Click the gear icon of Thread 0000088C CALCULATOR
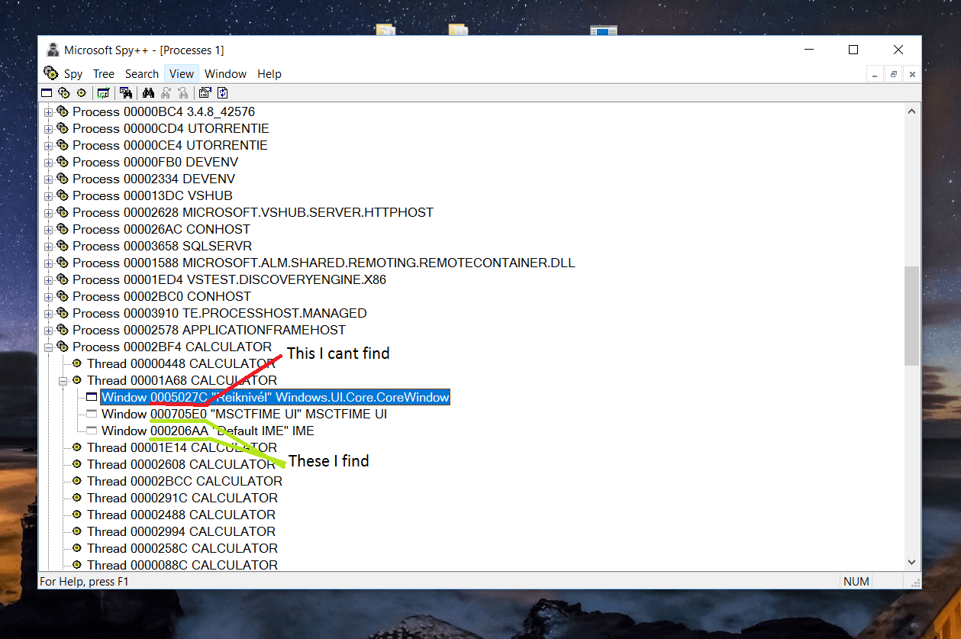This screenshot has width=961, height=639. click(x=77, y=565)
